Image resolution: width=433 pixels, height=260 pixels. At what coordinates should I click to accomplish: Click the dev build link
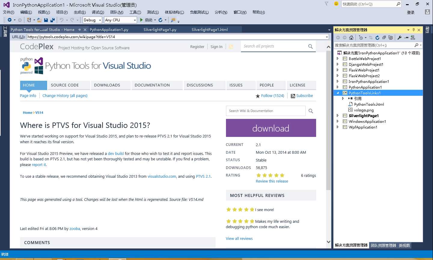click(x=116, y=153)
